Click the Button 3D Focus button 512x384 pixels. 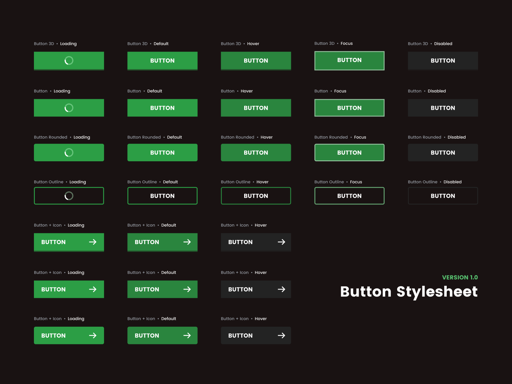(349, 60)
